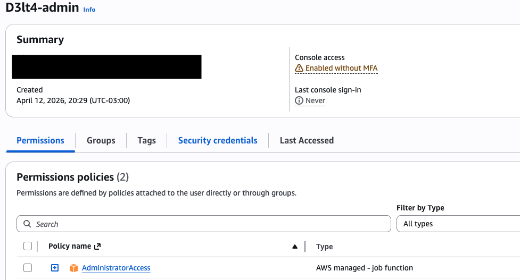This screenshot has width=520, height=280.
Task: Check the AdministratorAccess row checkbox
Action: (28, 268)
